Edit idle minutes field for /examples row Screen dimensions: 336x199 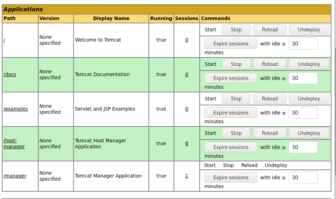click(303, 112)
